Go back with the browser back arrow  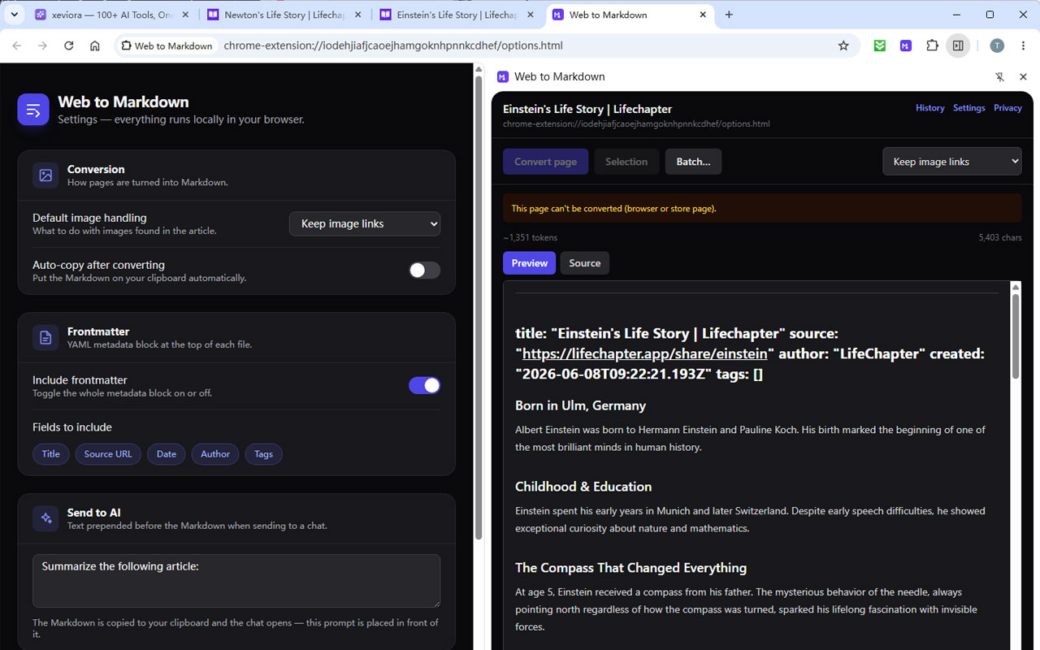click(17, 45)
